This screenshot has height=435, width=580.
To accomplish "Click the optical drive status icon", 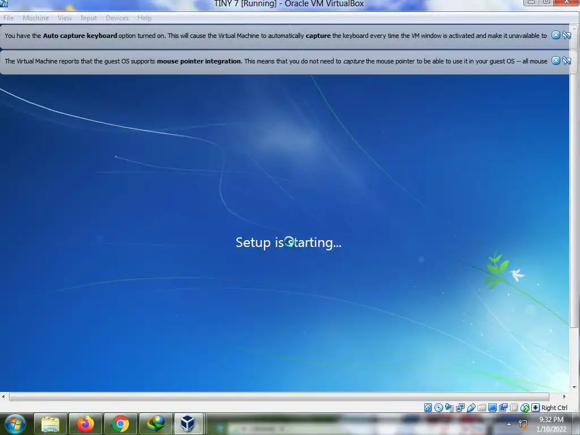I will [438, 408].
